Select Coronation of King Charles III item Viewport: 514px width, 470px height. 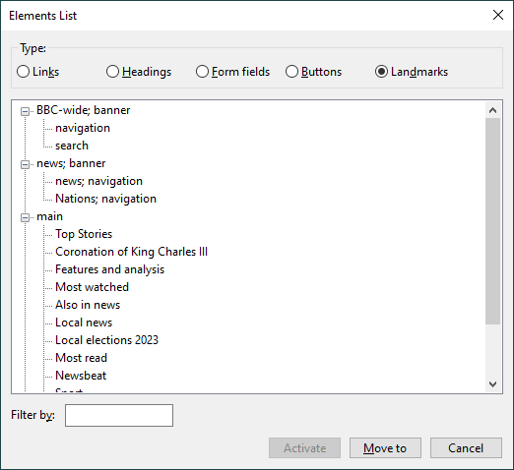[131, 252]
